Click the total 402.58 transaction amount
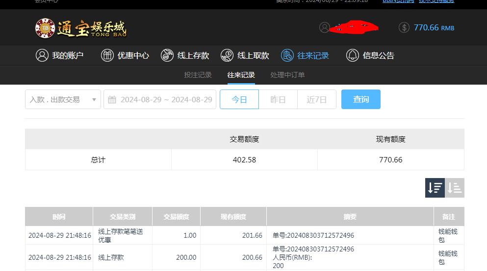 click(x=244, y=160)
